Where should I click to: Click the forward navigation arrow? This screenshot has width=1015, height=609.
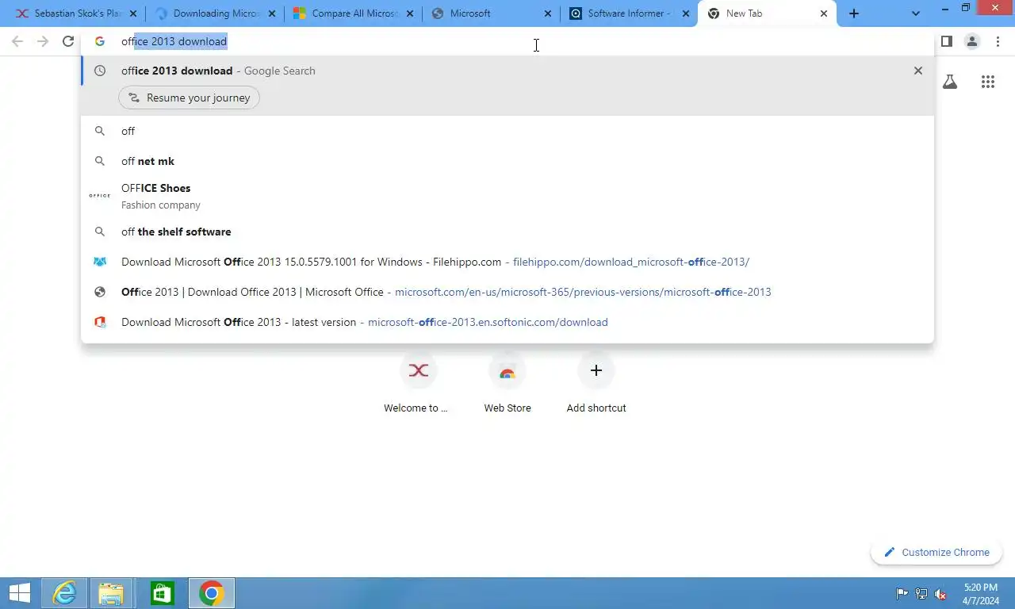pos(43,41)
